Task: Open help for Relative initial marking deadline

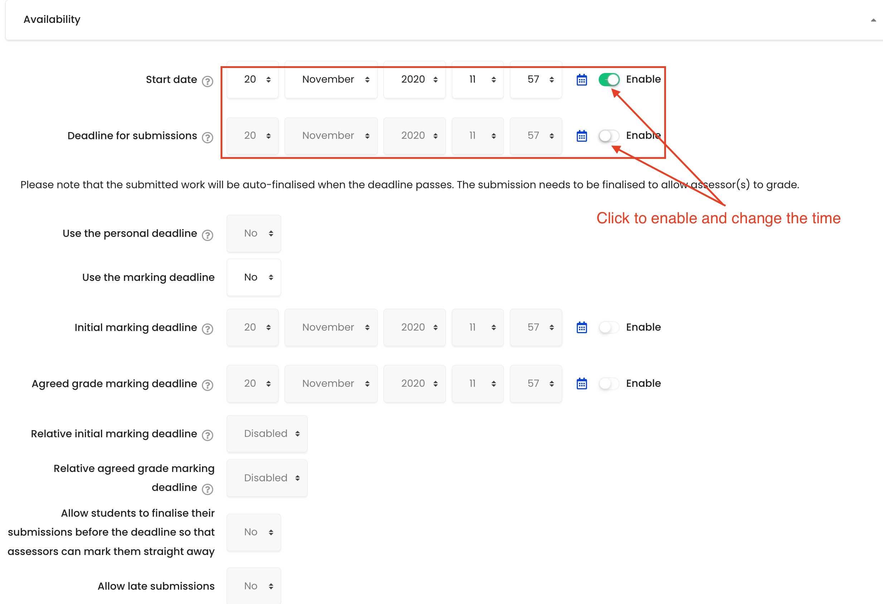Action: pyautogui.click(x=207, y=435)
